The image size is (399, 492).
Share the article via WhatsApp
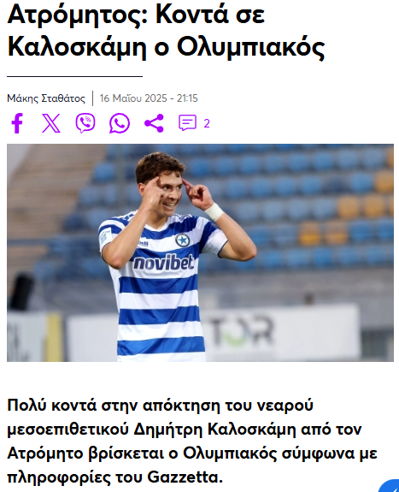coord(120,123)
